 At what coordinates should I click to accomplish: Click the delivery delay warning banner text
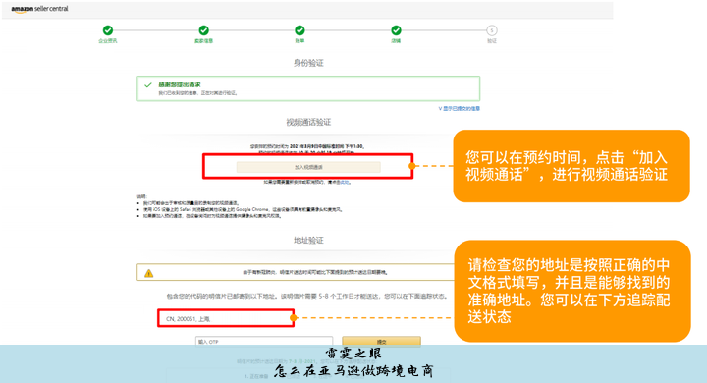[x=315, y=272]
